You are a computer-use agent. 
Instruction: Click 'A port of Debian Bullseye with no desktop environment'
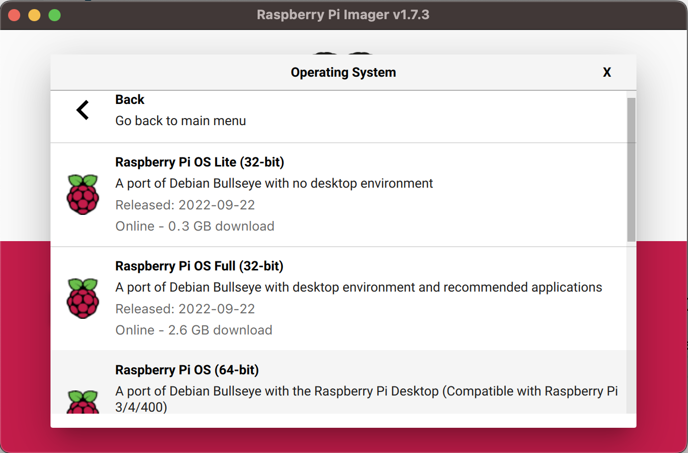coord(274,183)
